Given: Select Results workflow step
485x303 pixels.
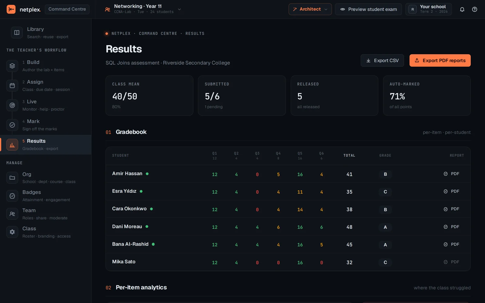Looking at the screenshot, I should click(x=45, y=145).
